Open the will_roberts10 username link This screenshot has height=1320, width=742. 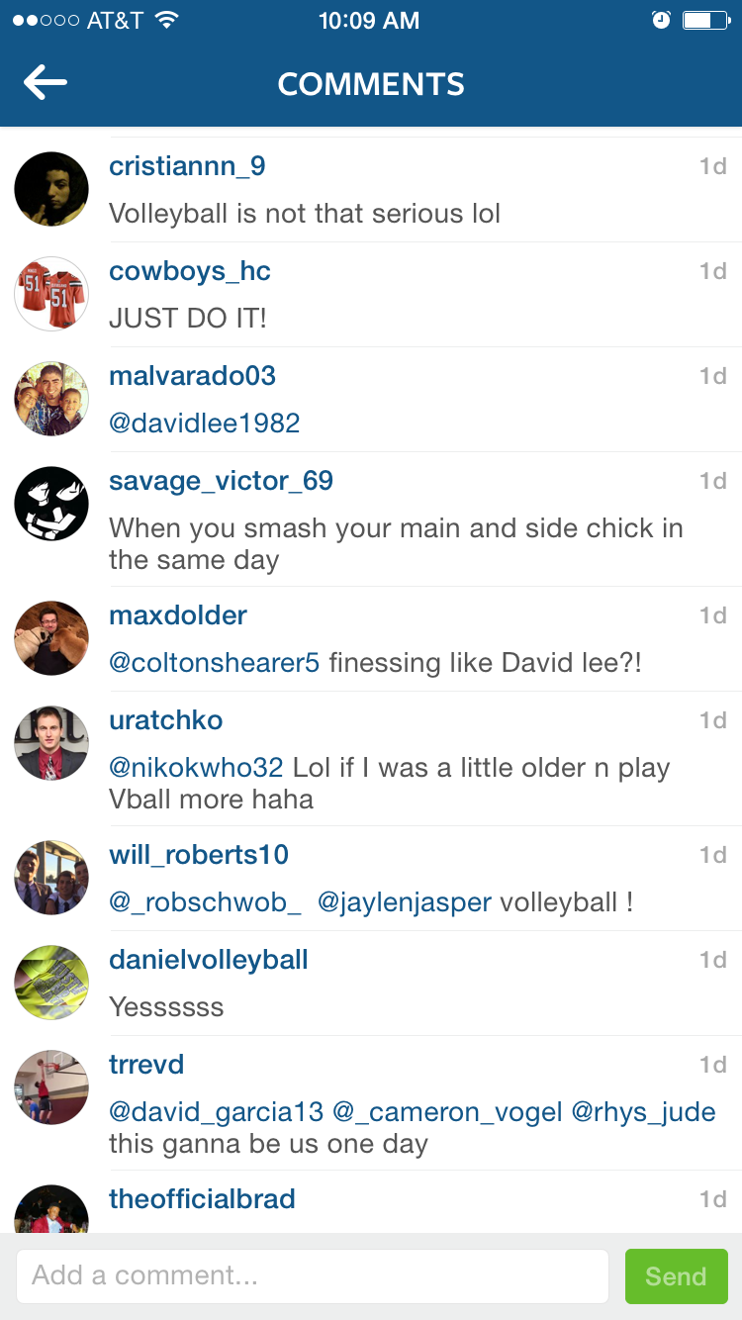(x=199, y=855)
